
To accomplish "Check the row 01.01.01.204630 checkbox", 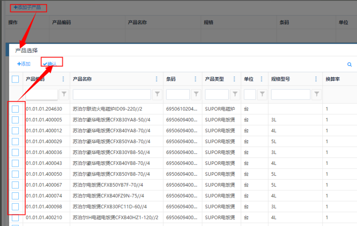I will 15,109.
